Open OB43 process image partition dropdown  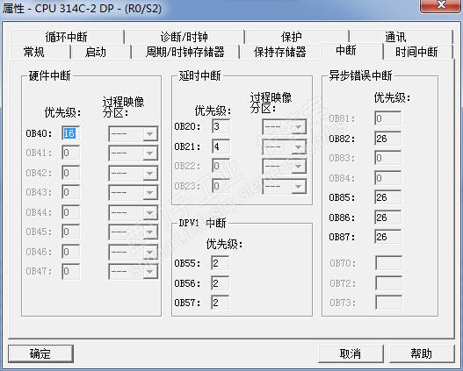pos(133,192)
